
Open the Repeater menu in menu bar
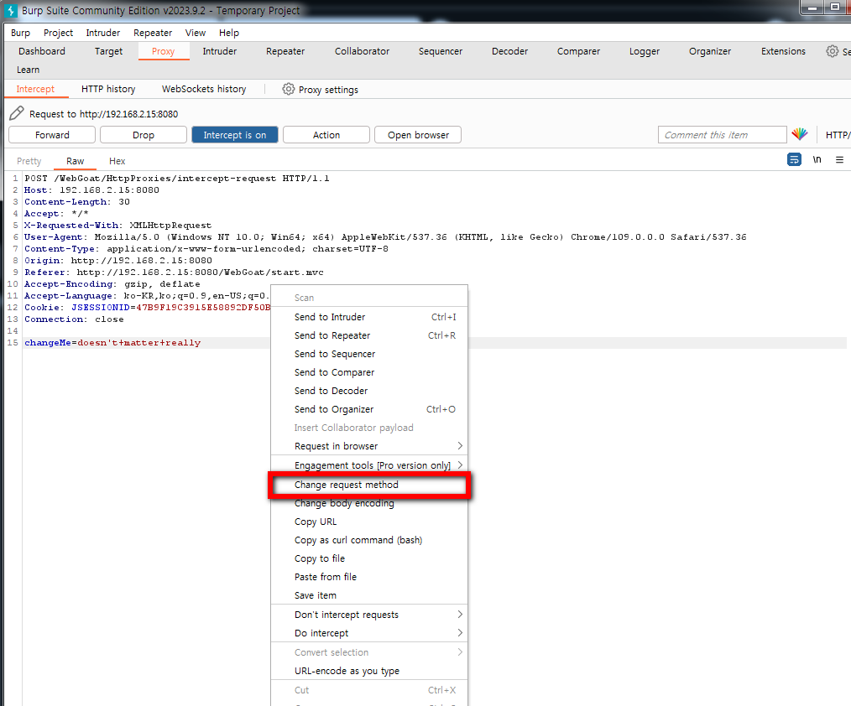pyautogui.click(x=153, y=33)
